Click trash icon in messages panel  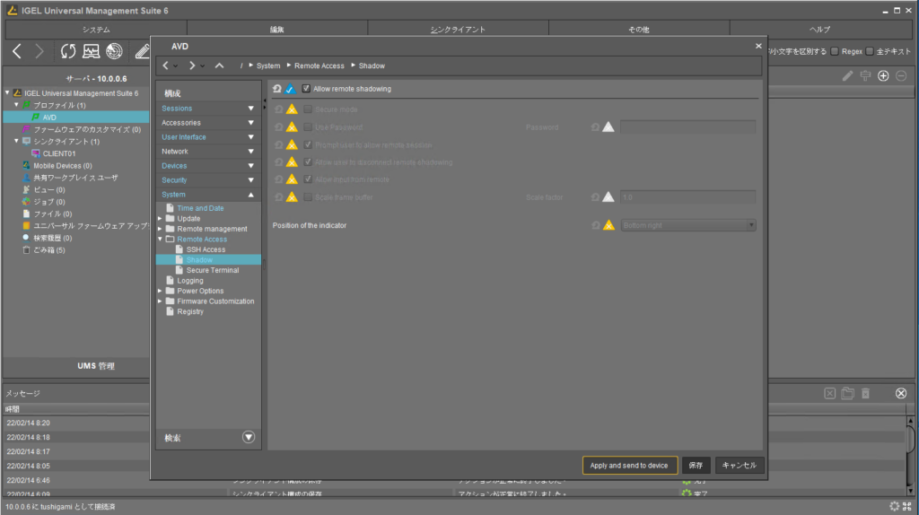point(866,393)
